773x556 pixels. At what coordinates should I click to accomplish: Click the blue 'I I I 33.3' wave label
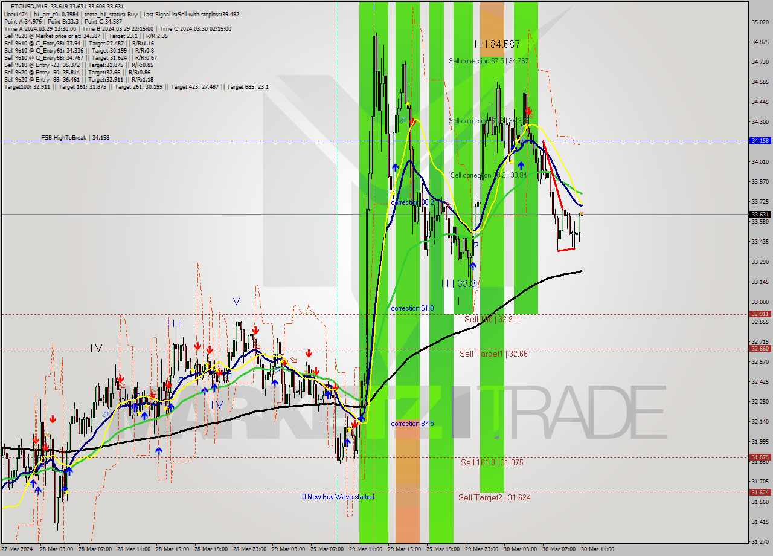tap(459, 283)
